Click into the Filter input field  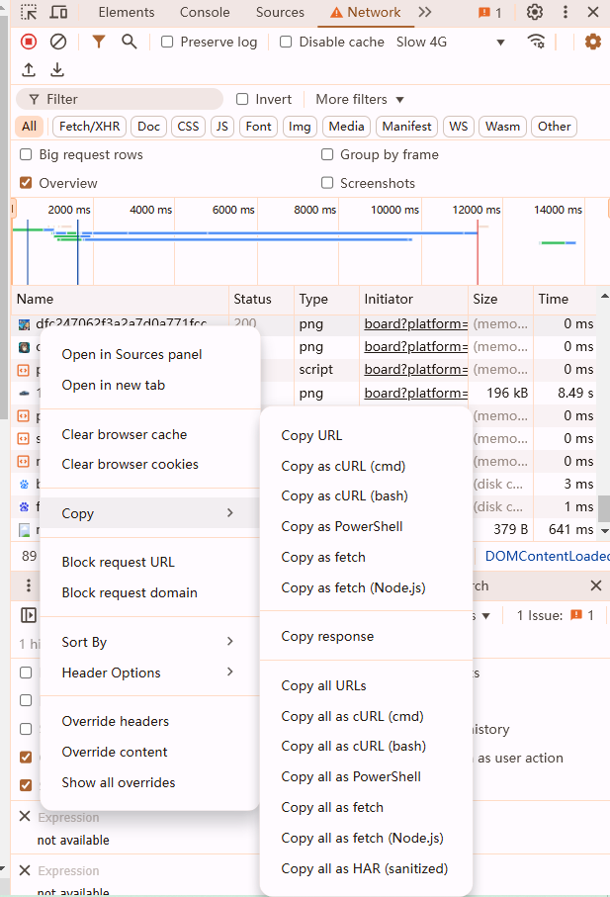(x=120, y=99)
